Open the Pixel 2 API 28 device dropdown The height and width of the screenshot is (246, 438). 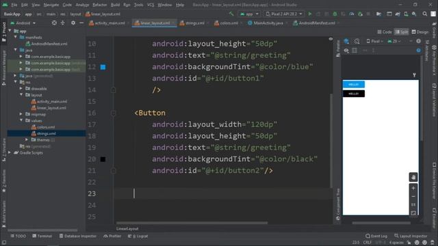point(284,14)
